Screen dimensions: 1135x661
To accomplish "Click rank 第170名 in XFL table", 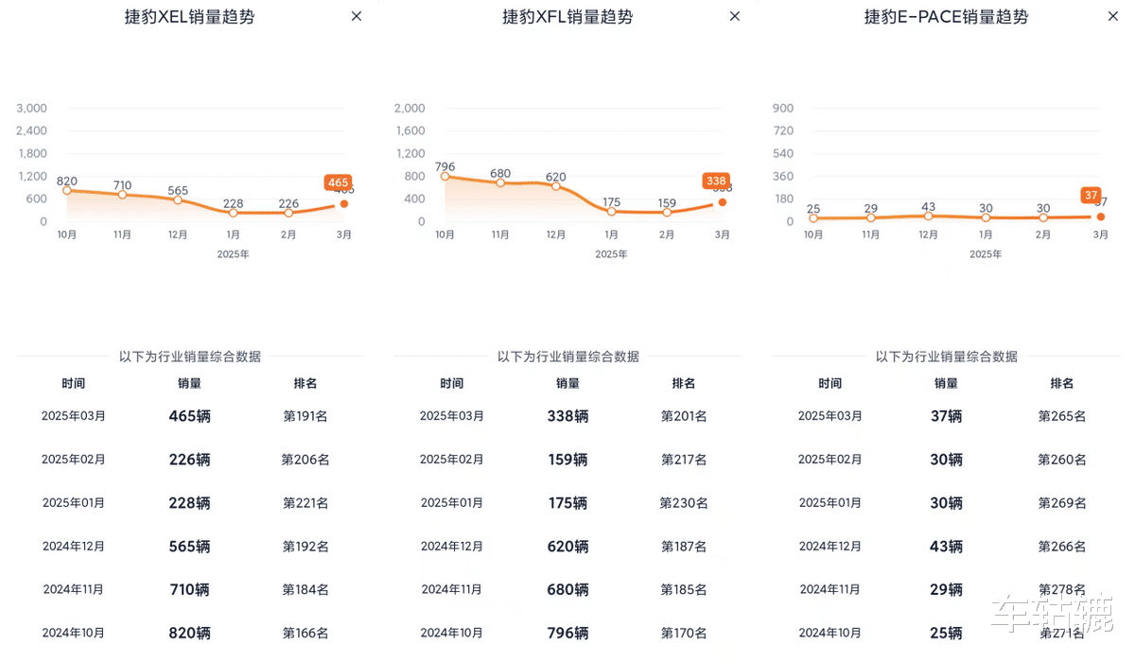I will click(684, 634).
